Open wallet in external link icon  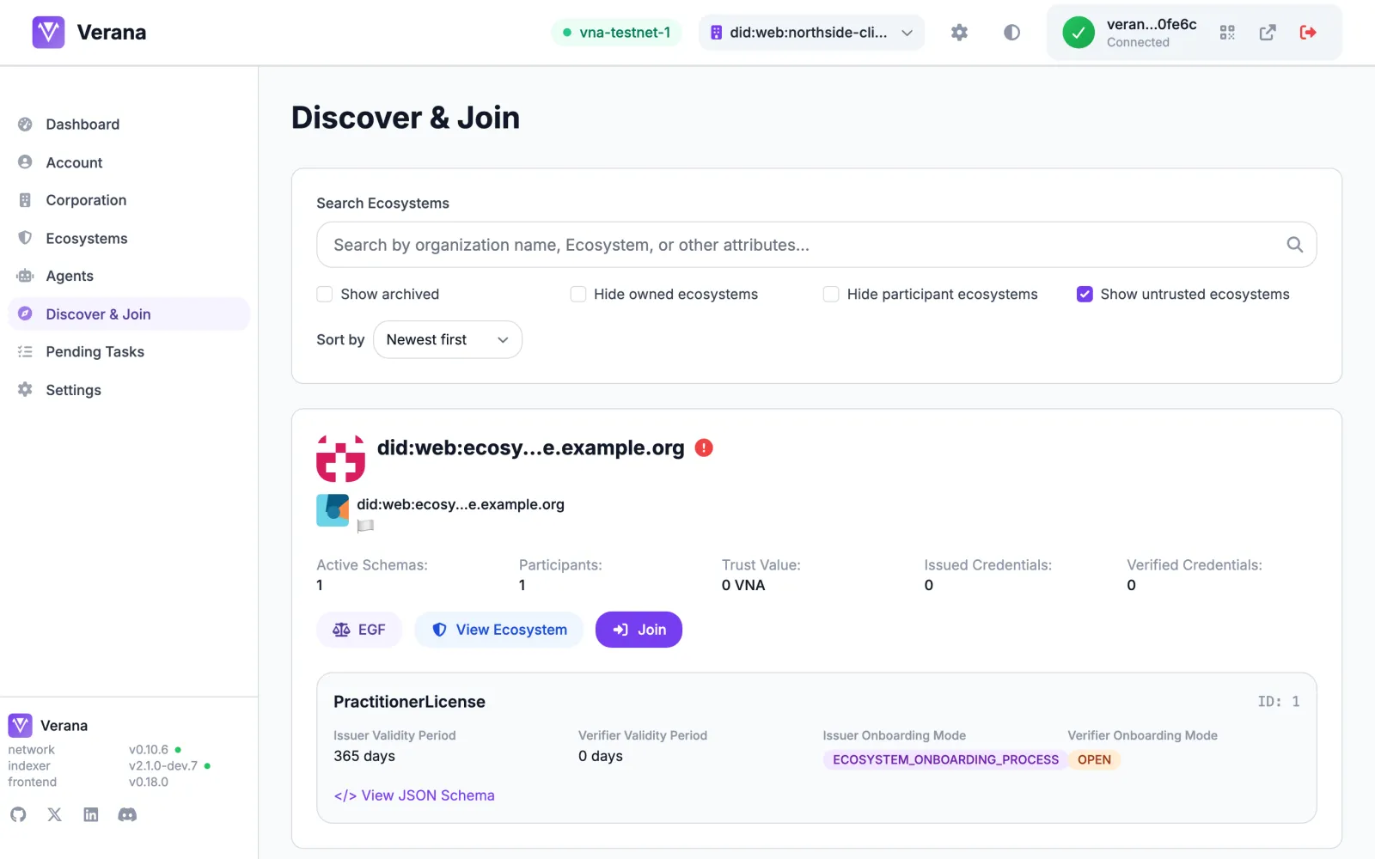tap(1268, 33)
